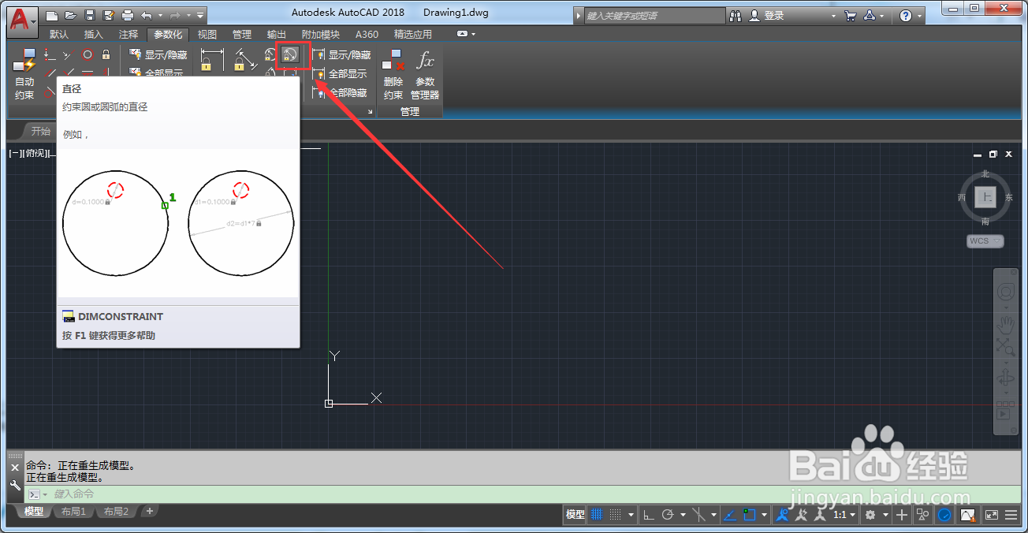Screen dimensions: 1028x533
Task: Click the Save As icon
Action: (x=109, y=15)
